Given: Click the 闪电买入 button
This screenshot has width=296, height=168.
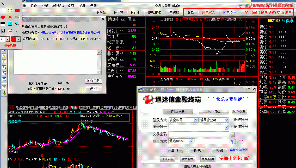Looking at the screenshot, I should pos(208,12).
